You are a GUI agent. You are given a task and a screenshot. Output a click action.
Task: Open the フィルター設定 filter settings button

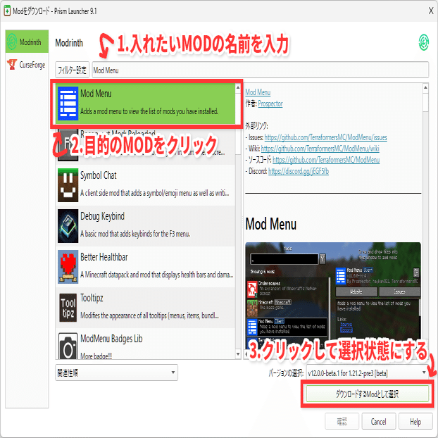[72, 70]
